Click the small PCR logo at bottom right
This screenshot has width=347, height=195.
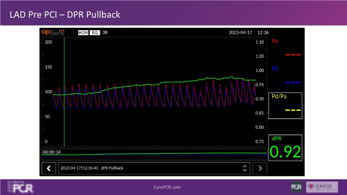(297, 187)
